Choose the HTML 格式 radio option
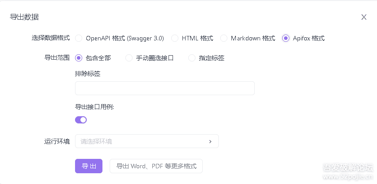This screenshot has width=377, height=184. coord(174,38)
